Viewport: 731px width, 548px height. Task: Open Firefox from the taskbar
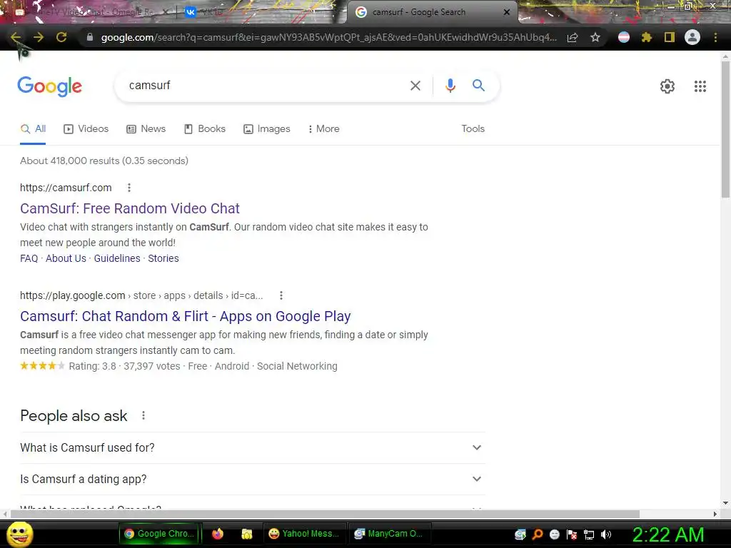click(218, 534)
